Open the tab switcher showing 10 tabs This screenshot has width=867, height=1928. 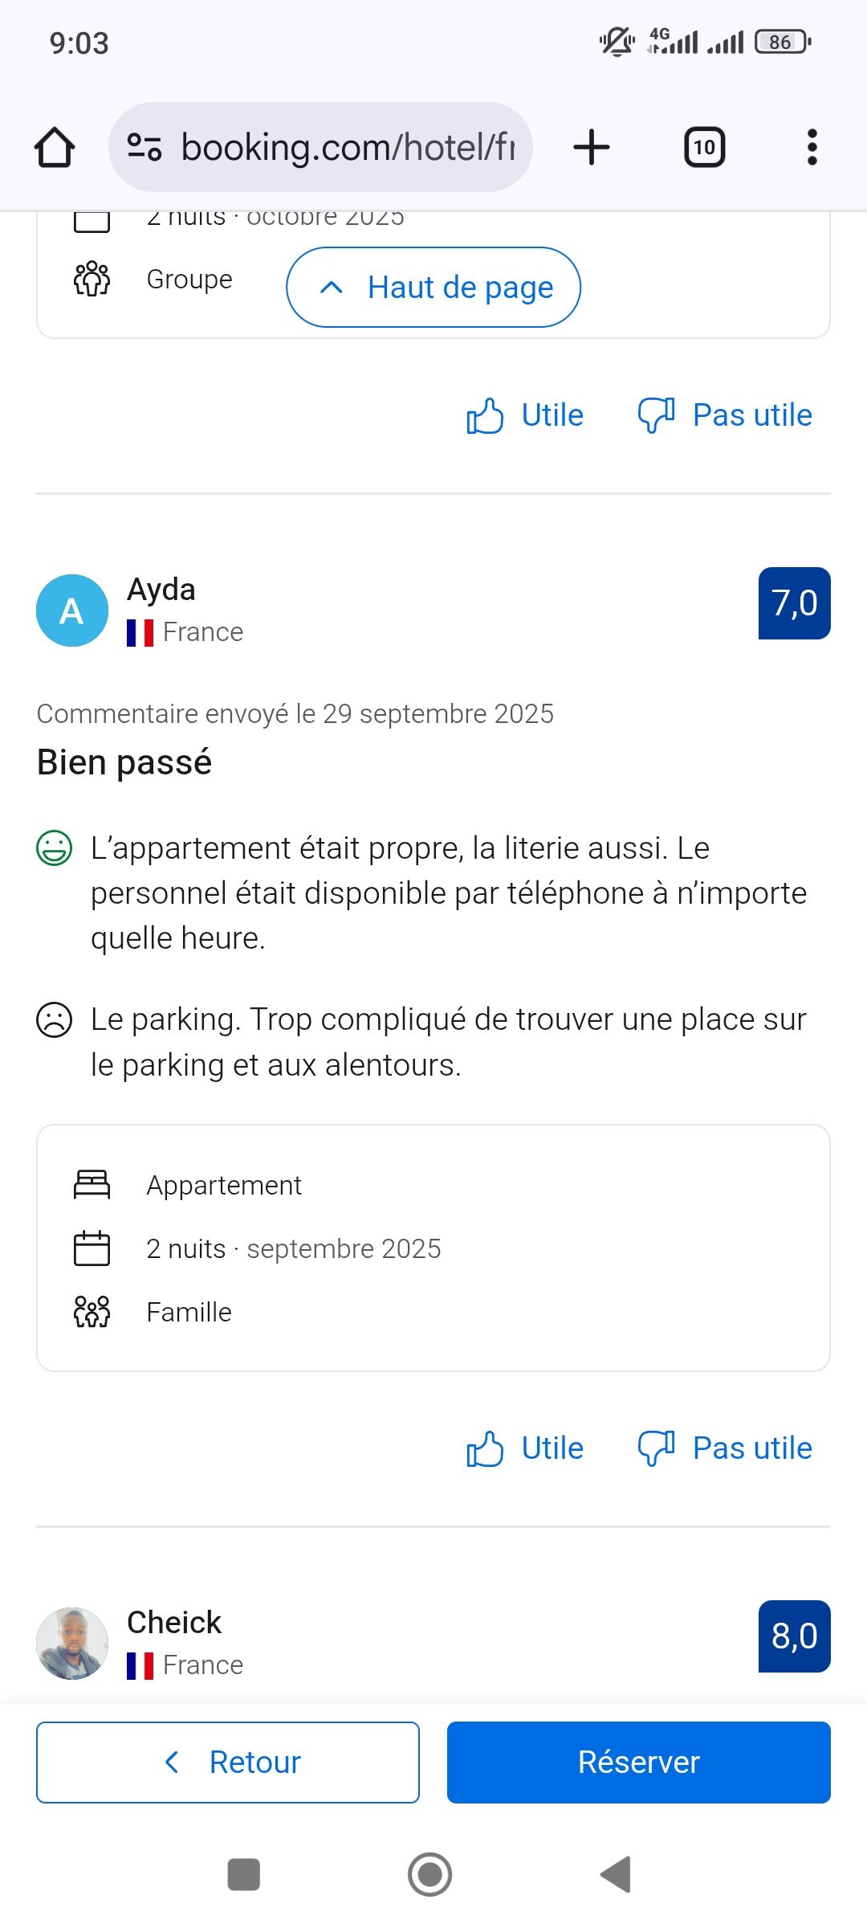point(704,148)
